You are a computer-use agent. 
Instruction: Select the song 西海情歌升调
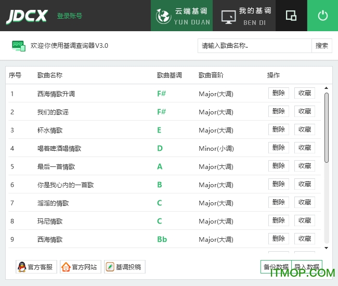pos(56,94)
